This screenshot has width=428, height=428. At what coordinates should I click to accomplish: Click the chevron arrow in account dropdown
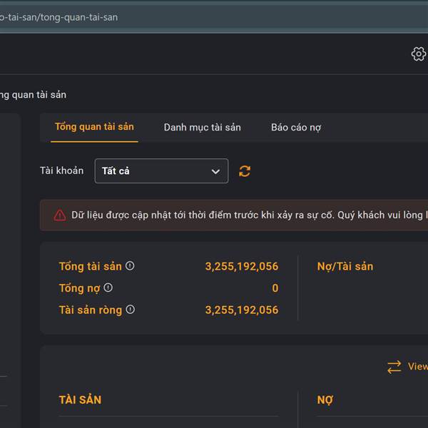click(x=215, y=171)
